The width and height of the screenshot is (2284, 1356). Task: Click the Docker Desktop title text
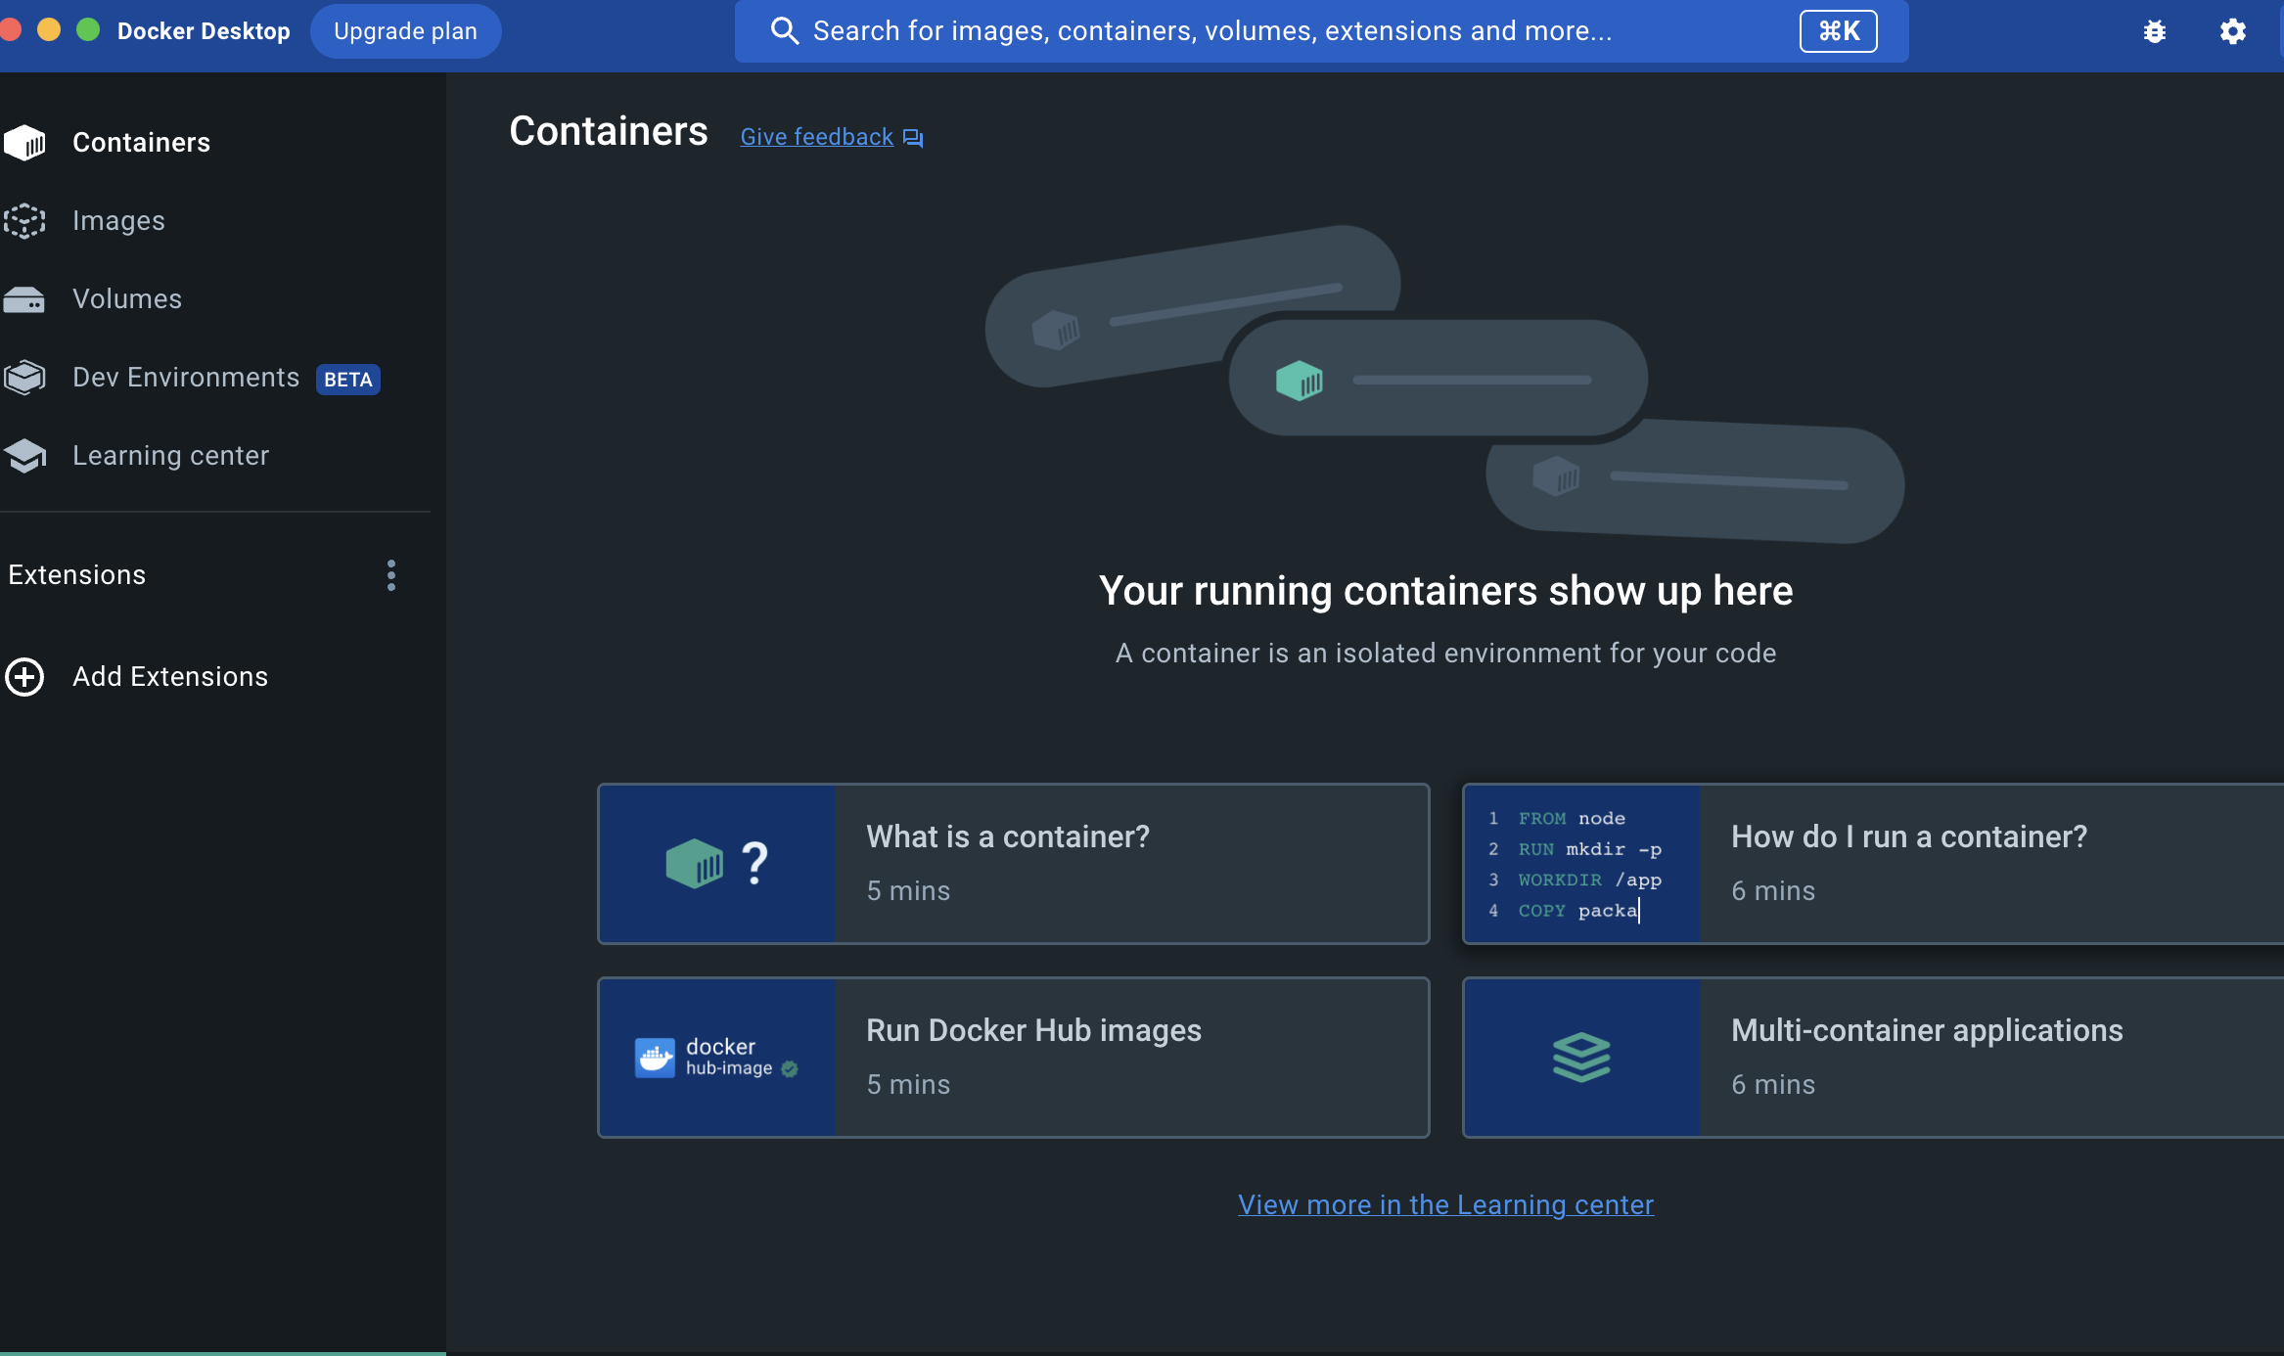point(204,31)
